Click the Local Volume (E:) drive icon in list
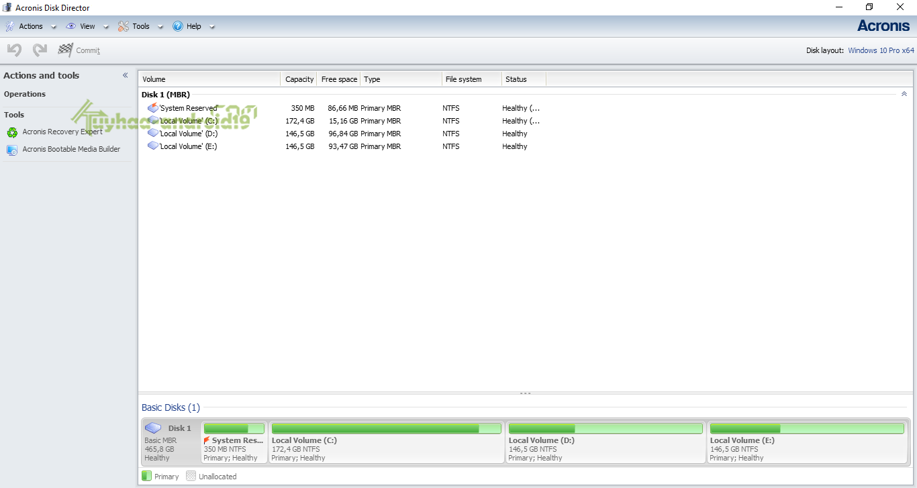 [x=153, y=146]
